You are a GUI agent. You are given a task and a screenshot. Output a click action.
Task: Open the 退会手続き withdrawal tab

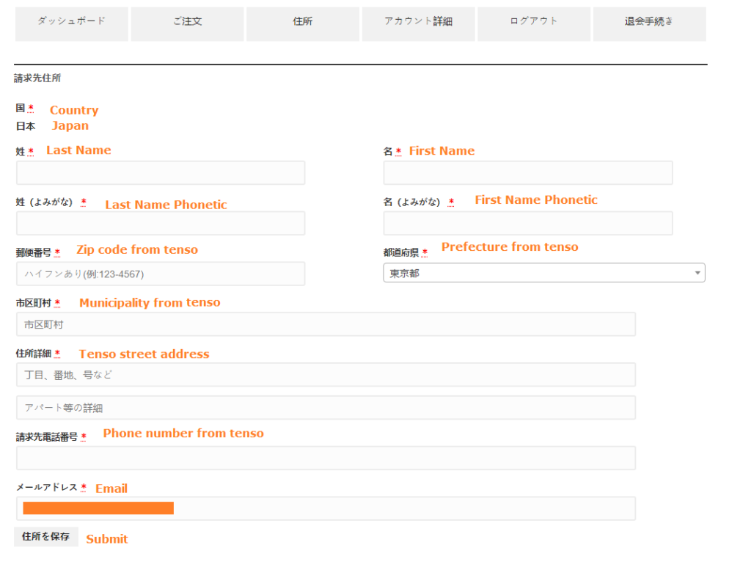[649, 21]
